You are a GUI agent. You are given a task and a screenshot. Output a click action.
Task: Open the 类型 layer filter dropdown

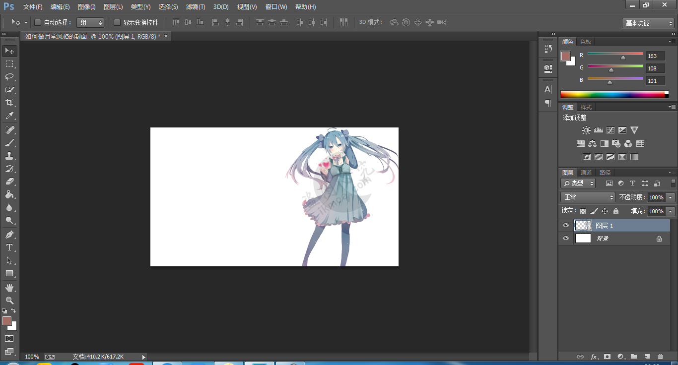click(578, 183)
